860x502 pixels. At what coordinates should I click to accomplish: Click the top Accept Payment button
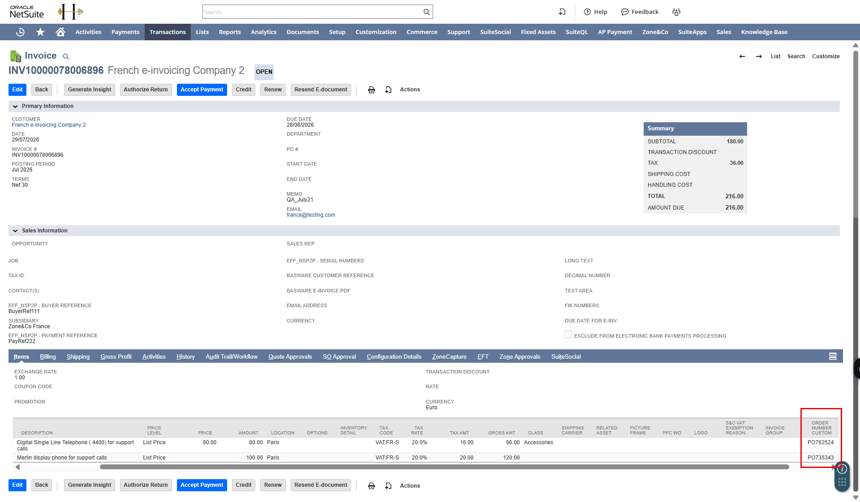[202, 90]
